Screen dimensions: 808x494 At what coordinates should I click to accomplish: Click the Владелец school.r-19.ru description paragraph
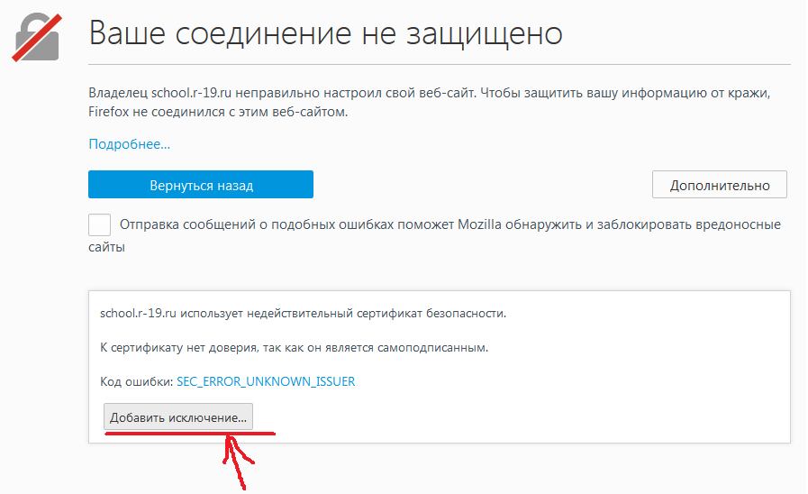(430, 102)
